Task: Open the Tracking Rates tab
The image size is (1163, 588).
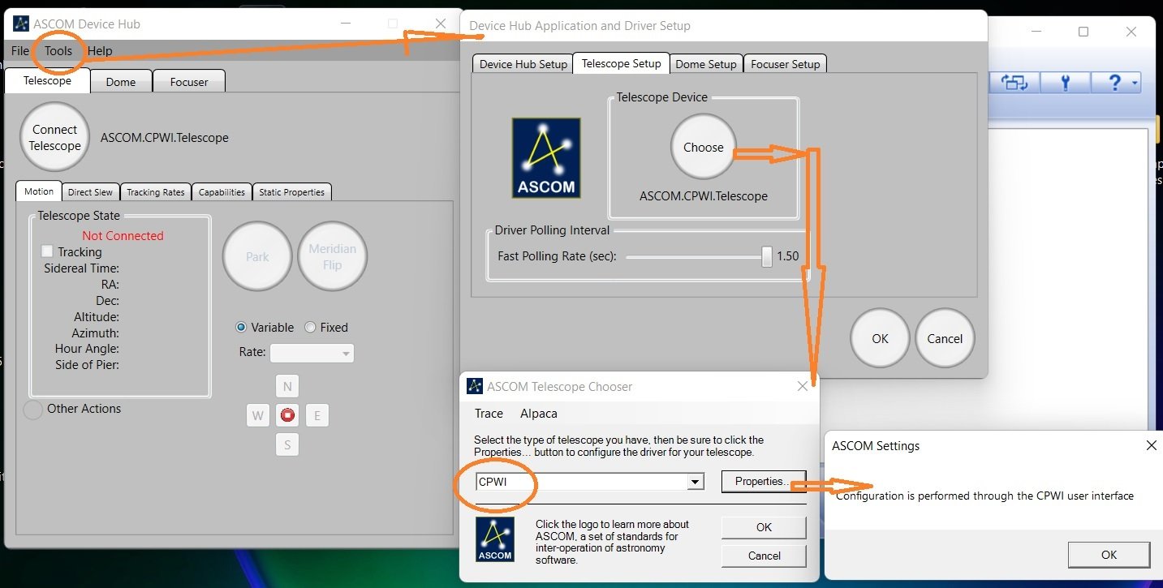Action: (x=156, y=192)
